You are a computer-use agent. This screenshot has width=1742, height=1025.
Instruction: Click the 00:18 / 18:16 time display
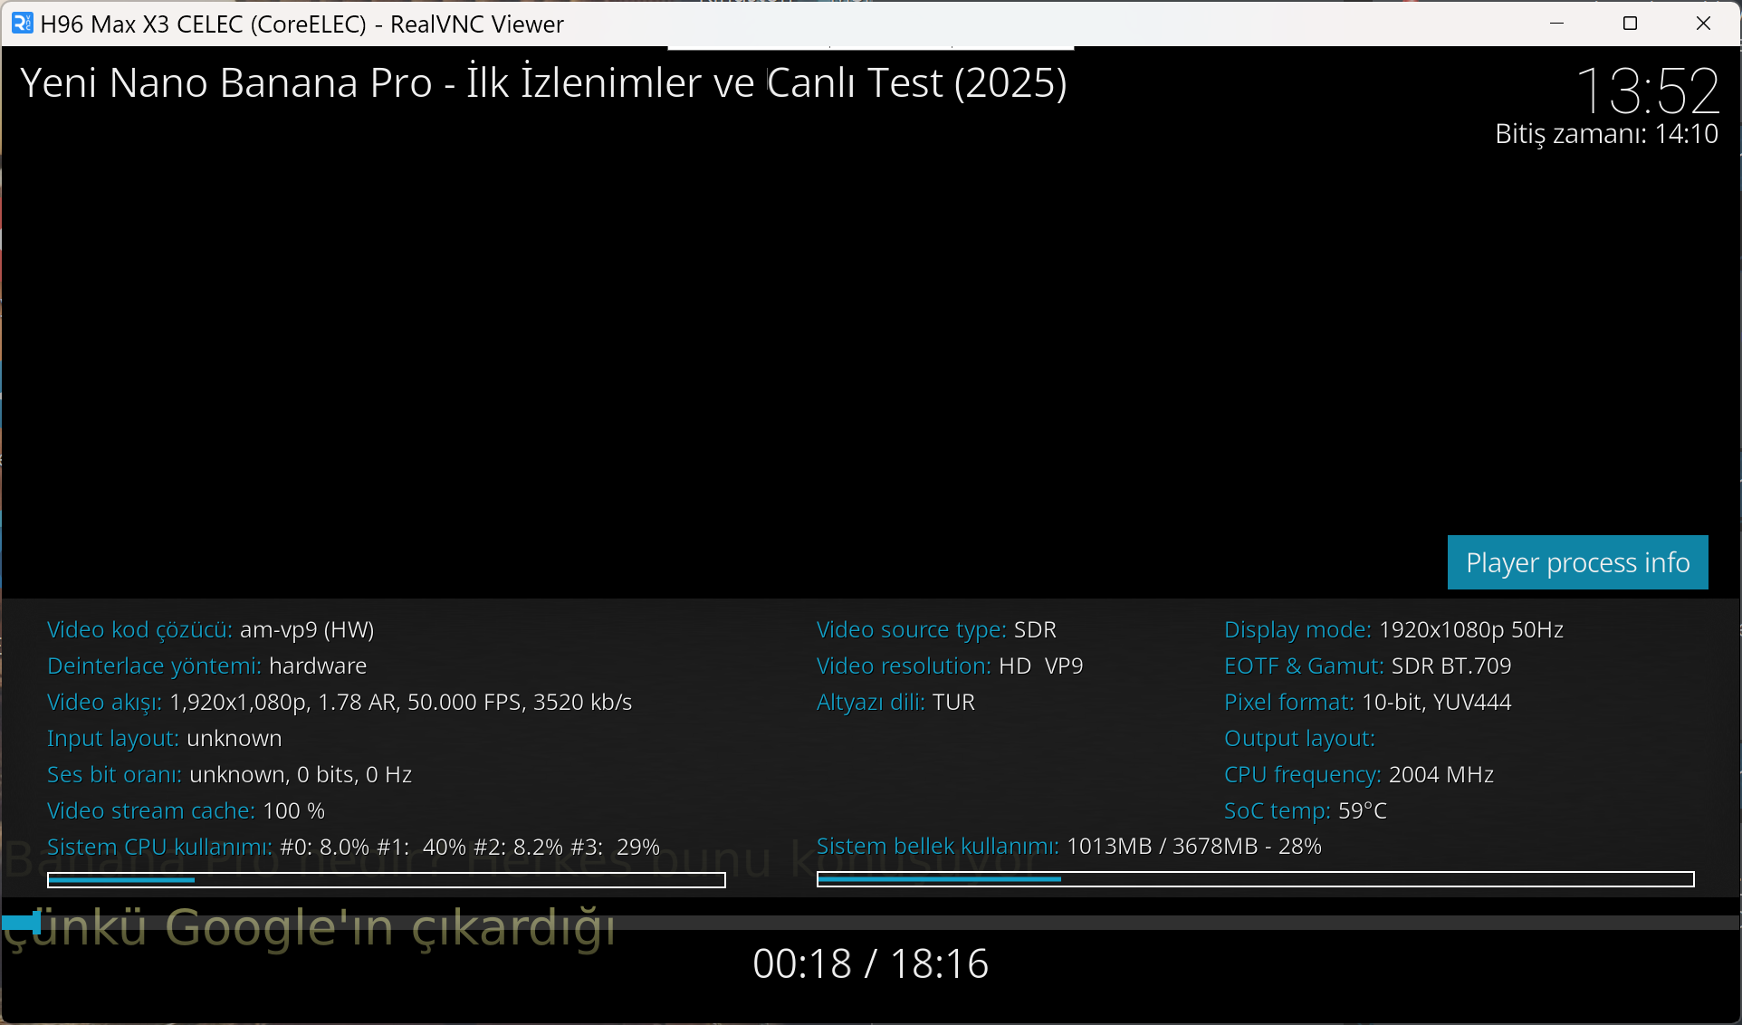[870, 963]
